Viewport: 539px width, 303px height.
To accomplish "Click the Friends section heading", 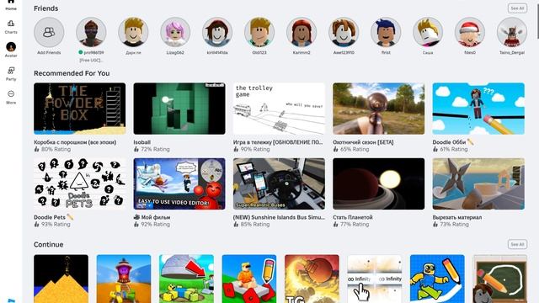I will 45,8.
